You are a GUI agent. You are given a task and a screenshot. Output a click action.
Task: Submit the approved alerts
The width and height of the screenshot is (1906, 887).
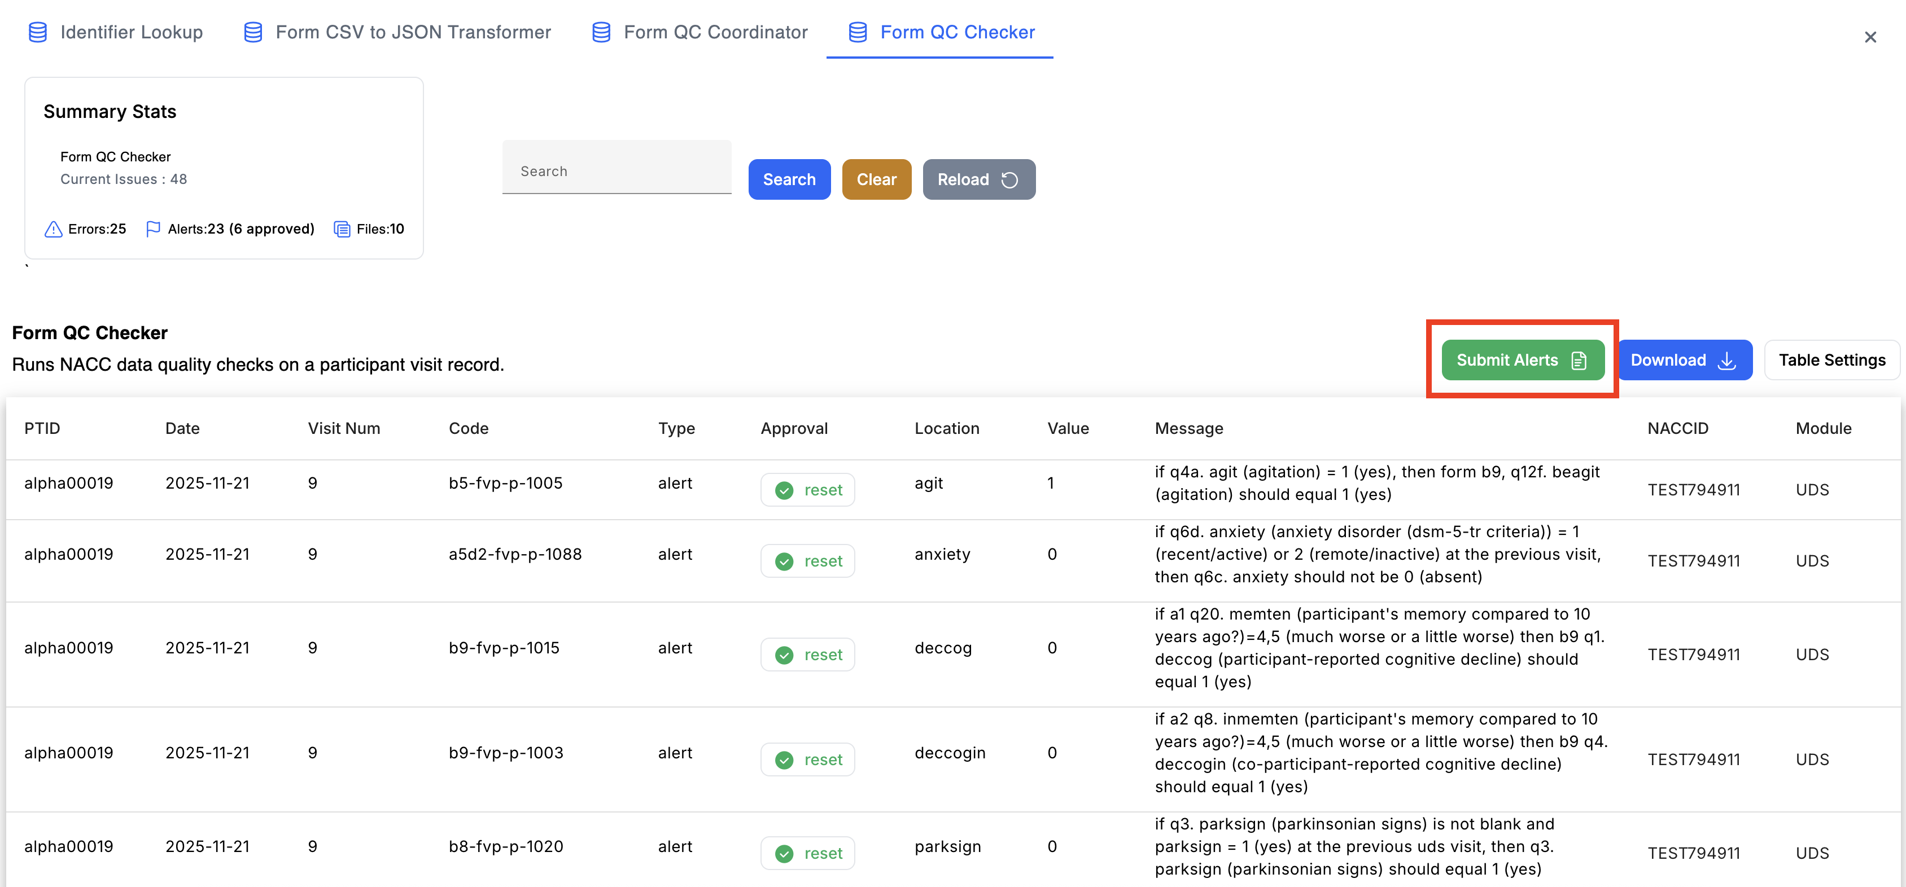tap(1523, 361)
